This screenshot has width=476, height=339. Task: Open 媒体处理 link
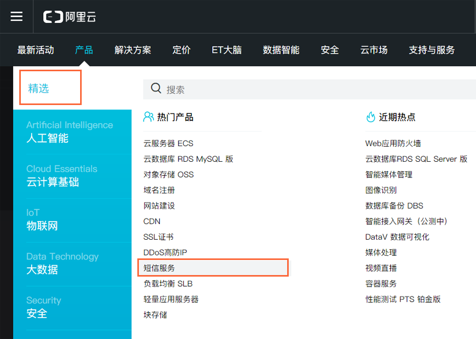(x=381, y=253)
